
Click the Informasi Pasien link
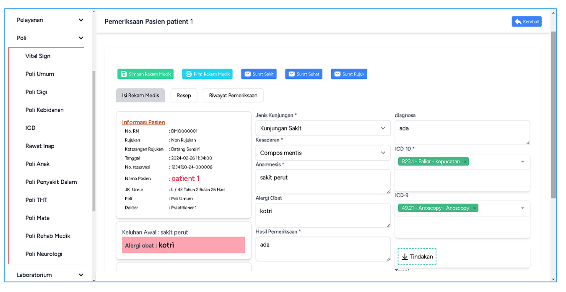[x=143, y=123]
